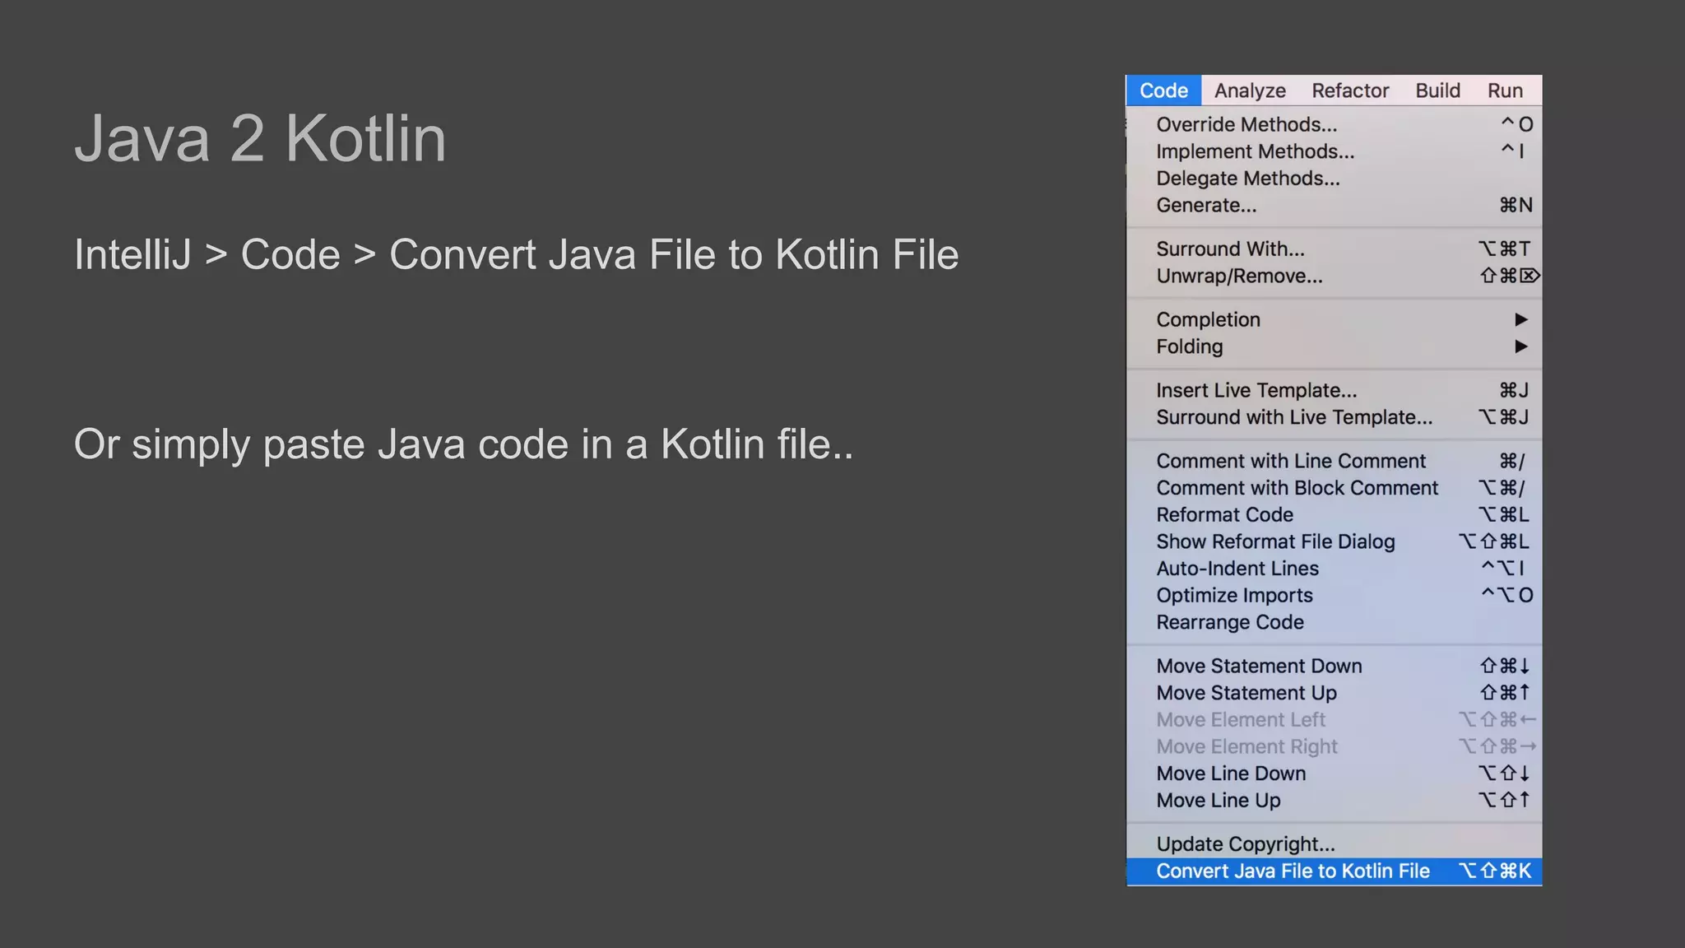
Task: Select Auto-Indent Lines
Action: click(x=1334, y=569)
